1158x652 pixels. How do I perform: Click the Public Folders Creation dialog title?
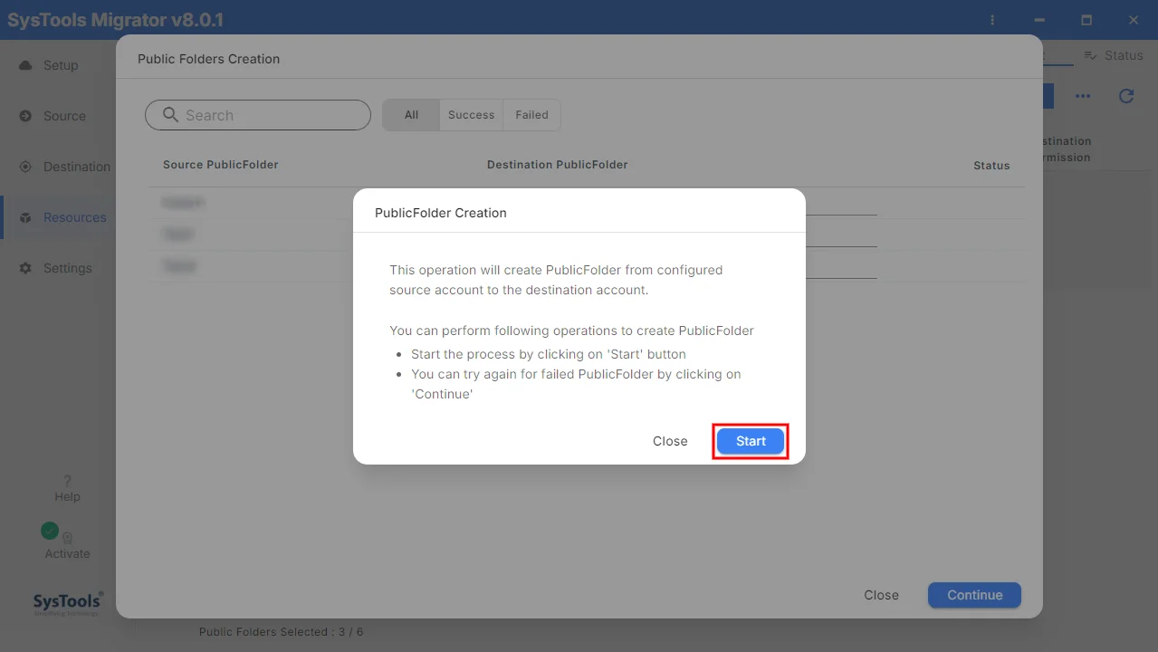pyautogui.click(x=208, y=59)
